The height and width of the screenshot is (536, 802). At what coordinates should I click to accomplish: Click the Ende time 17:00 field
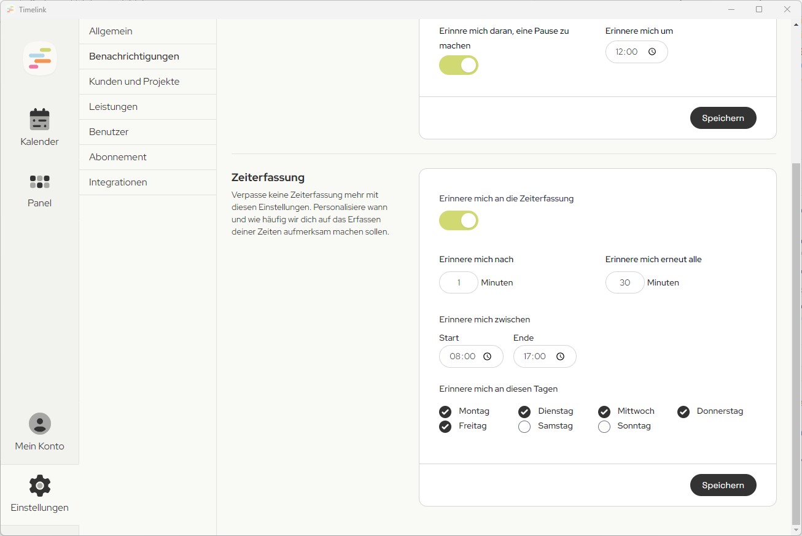545,356
